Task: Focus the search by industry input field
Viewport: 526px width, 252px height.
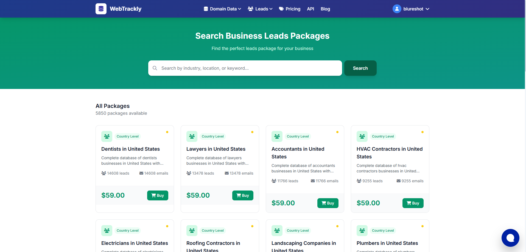Action: 245,68
